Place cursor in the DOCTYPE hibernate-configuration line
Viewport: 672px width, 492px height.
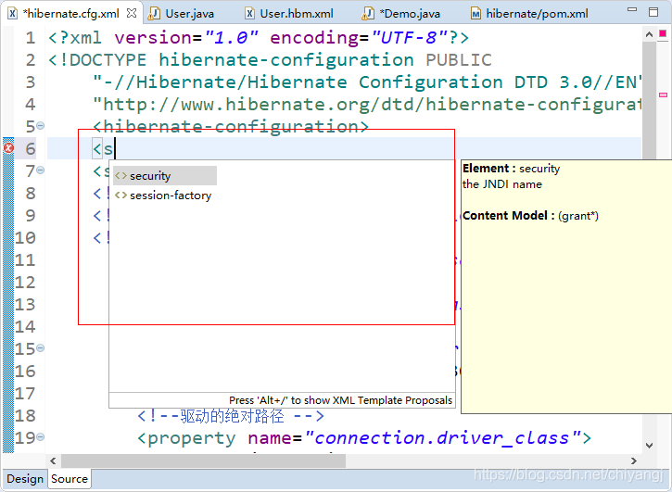(x=270, y=60)
